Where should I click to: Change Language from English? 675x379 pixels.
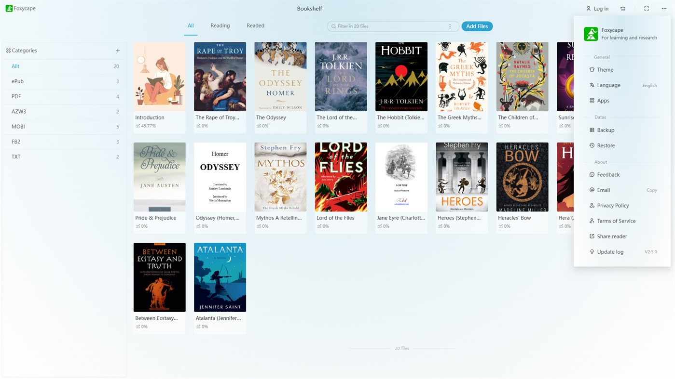pyautogui.click(x=610, y=85)
